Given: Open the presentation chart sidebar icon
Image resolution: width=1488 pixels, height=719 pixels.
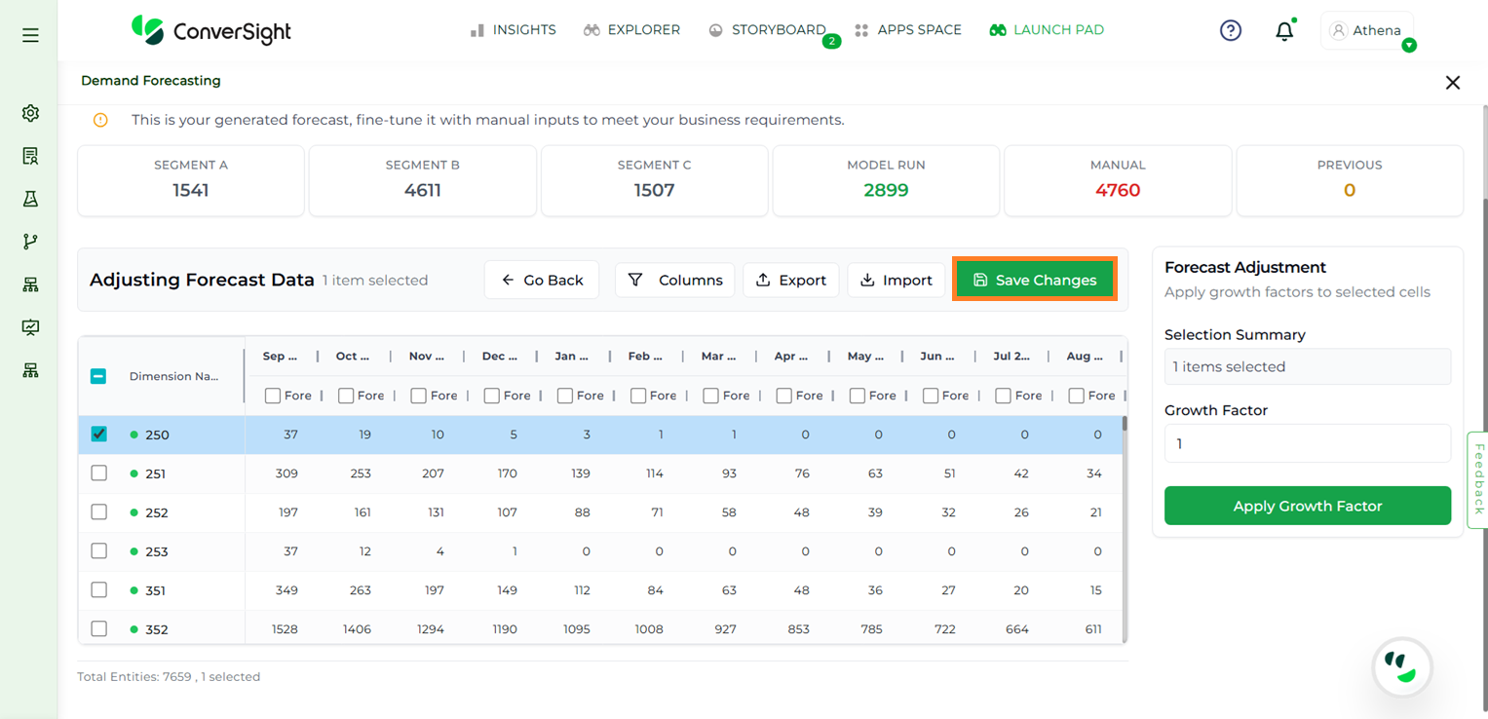Looking at the screenshot, I should pyautogui.click(x=30, y=327).
